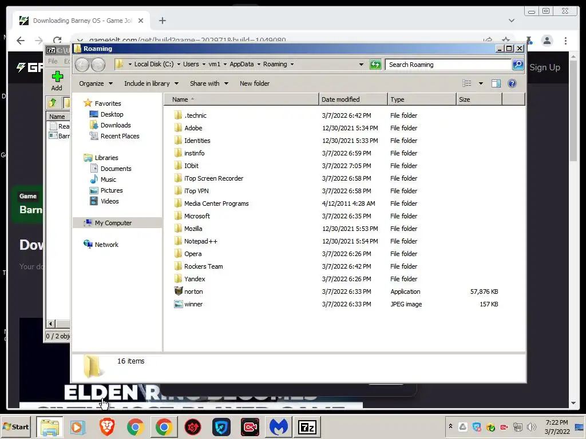Select Network in navigation pane
This screenshot has height=439, width=586.
(x=101, y=245)
